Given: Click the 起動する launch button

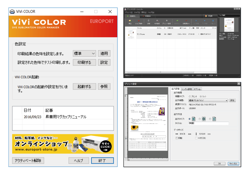Looking at the screenshot, I should click(84, 86).
